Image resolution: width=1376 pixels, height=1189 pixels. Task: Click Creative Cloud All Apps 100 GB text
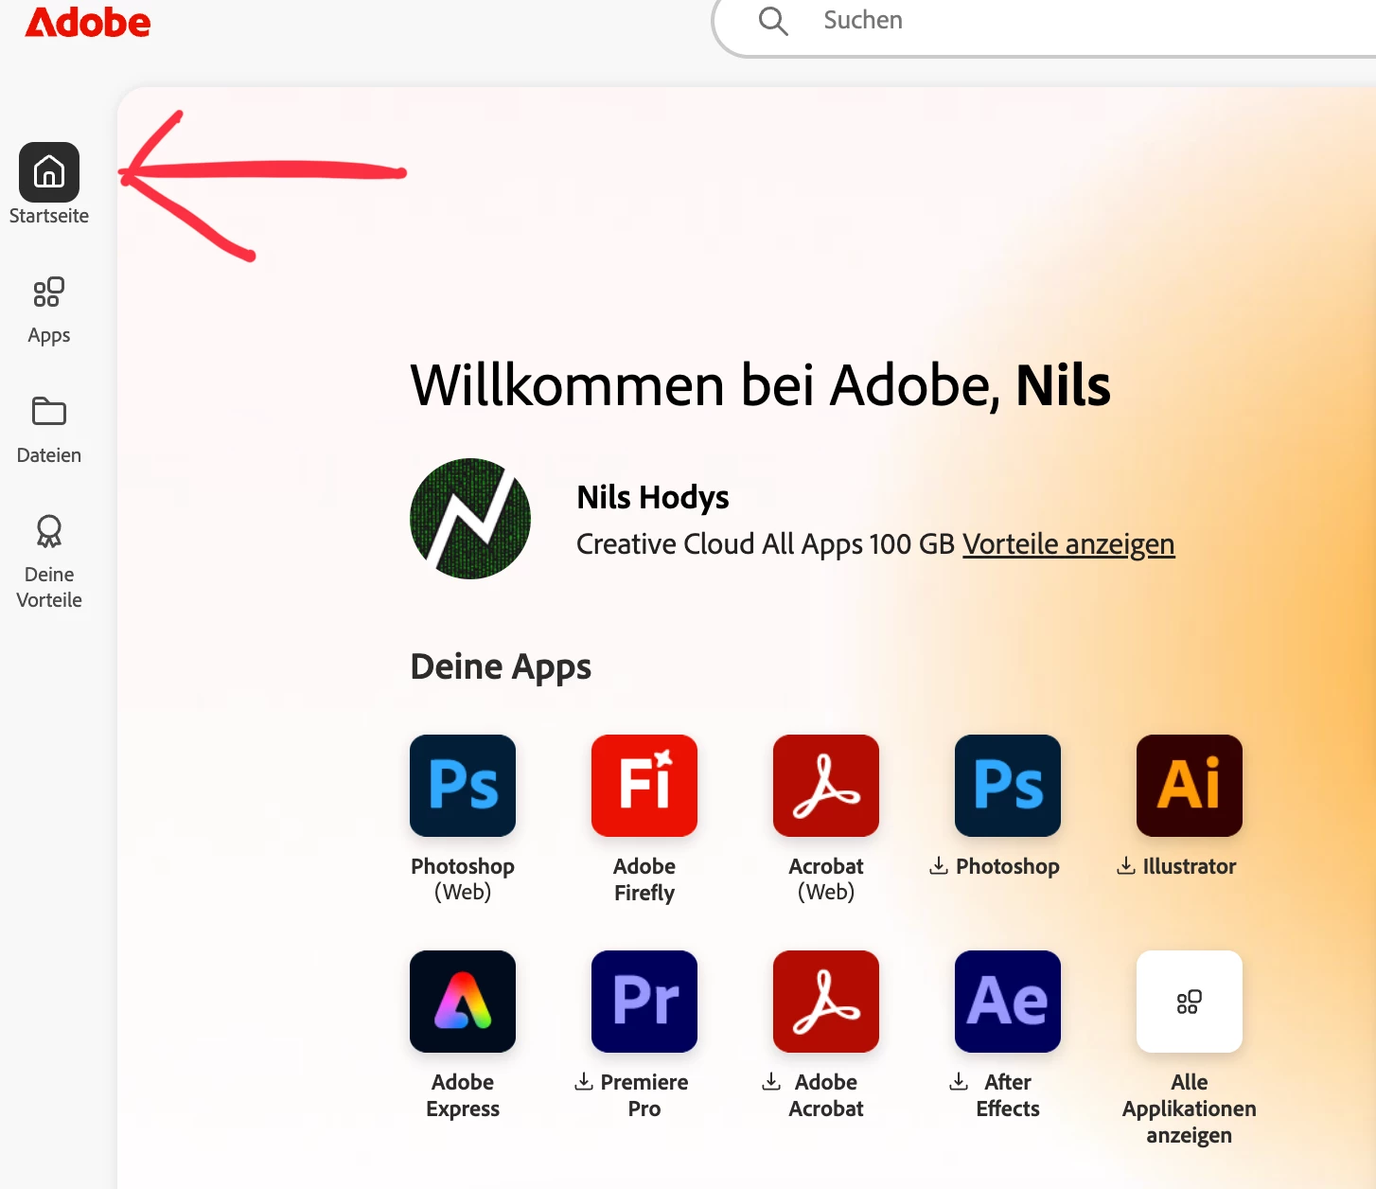766,544
